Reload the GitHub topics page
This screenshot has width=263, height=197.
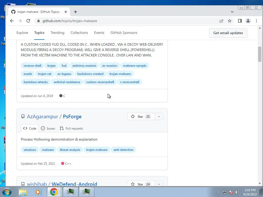pos(28,21)
